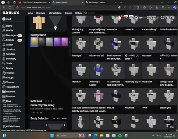
Task: Select the Join #Ep's Locker shirt
Action: tap(98, 70)
